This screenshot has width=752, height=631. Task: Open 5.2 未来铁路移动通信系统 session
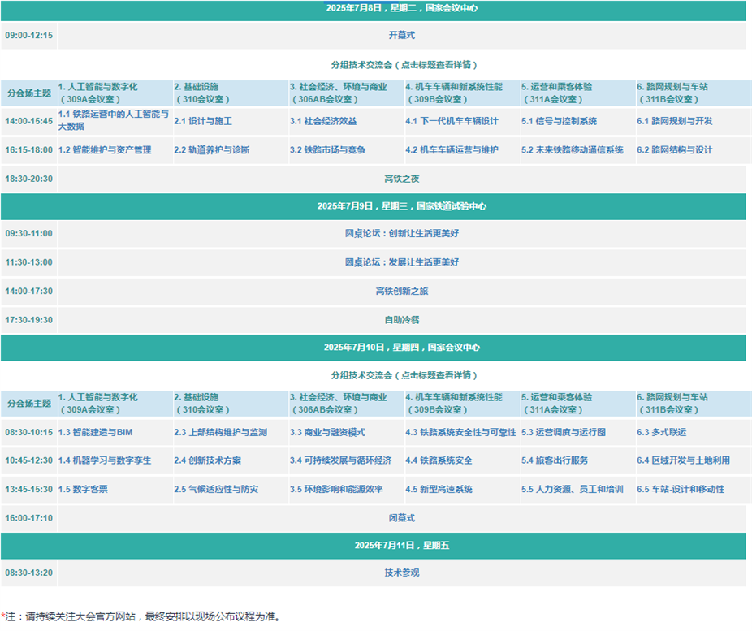tap(572, 150)
